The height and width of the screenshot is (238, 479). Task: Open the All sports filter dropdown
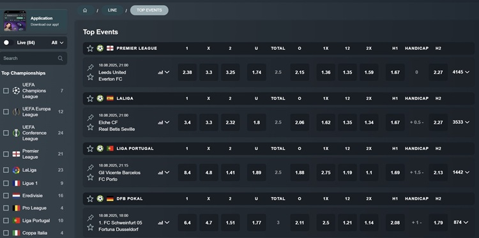point(57,43)
